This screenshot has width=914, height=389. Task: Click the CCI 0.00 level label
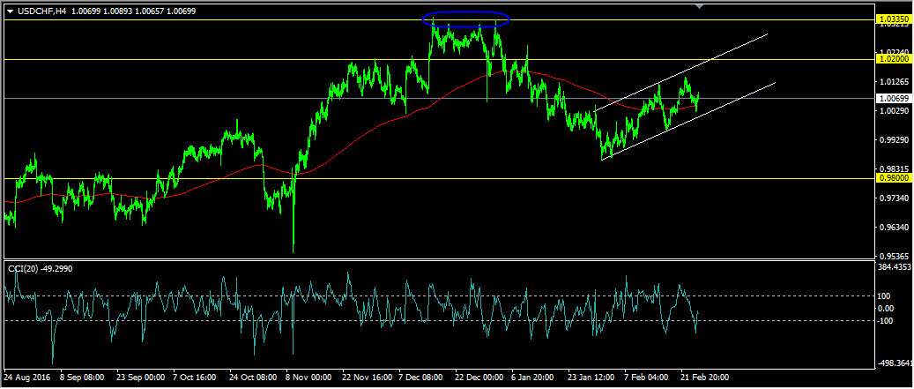pyautogui.click(x=888, y=308)
